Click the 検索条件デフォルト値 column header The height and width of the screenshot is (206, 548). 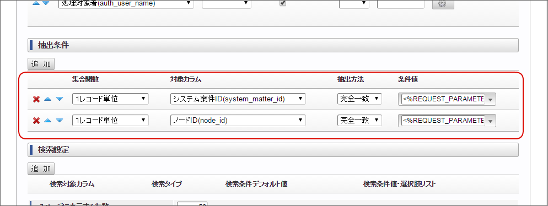[256, 184]
